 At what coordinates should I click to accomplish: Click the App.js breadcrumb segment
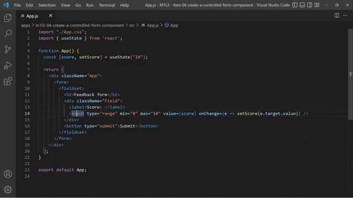pos(150,25)
